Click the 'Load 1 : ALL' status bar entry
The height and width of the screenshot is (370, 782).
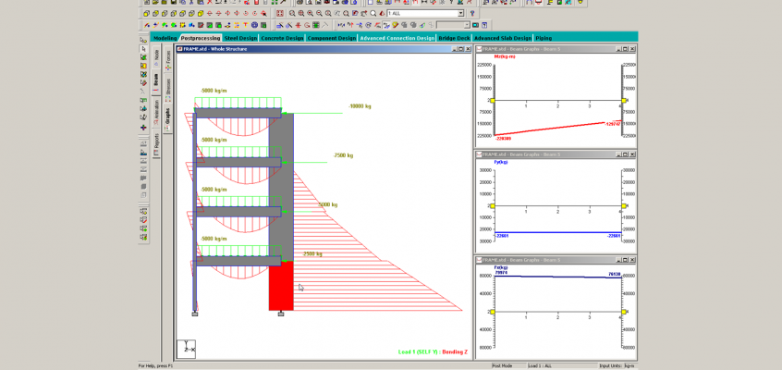coord(540,366)
